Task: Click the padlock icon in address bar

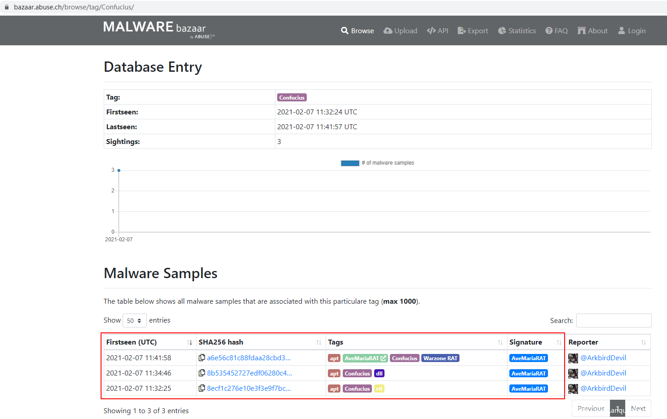Action: coord(7,7)
